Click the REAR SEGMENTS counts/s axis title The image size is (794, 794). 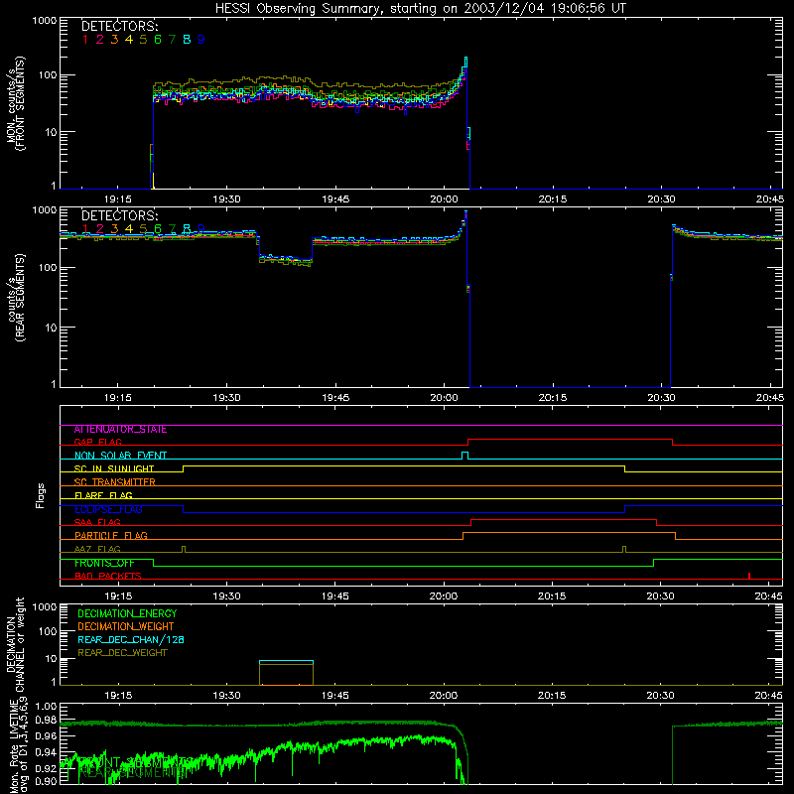coord(16,298)
